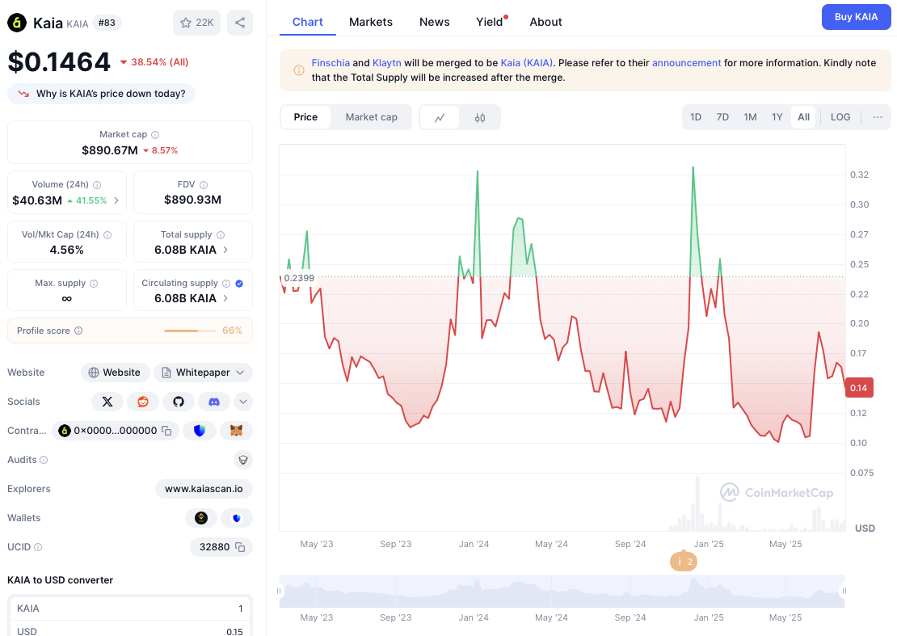Set chart range to All
The image size is (897, 636).
click(x=804, y=117)
